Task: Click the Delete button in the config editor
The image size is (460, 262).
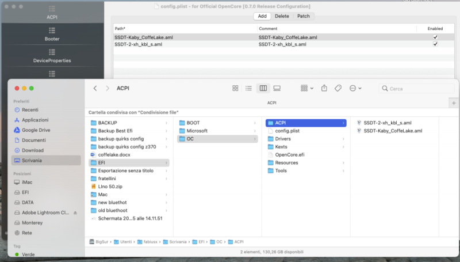Action: tap(282, 16)
